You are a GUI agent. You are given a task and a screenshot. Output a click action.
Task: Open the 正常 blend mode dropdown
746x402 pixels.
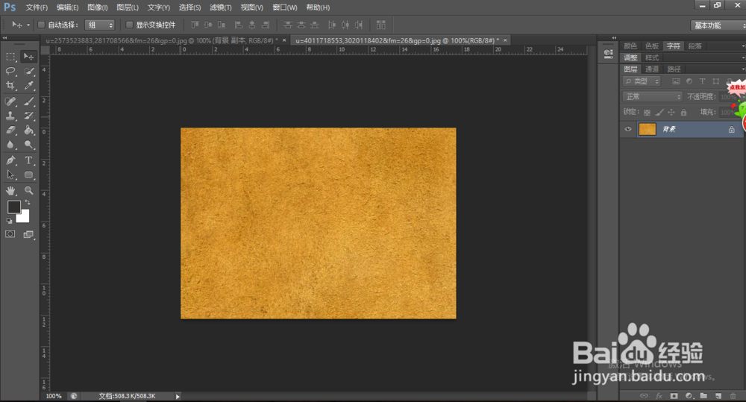(653, 96)
